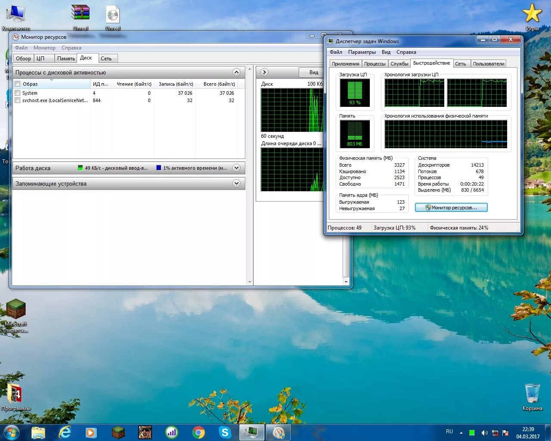The width and height of the screenshot is (551, 441).
Task: Switch to Task Manager taskbar button
Action: pyautogui.click(x=252, y=432)
